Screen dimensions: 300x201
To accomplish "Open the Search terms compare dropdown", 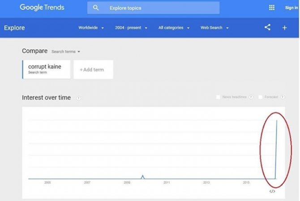I will click(66, 51).
